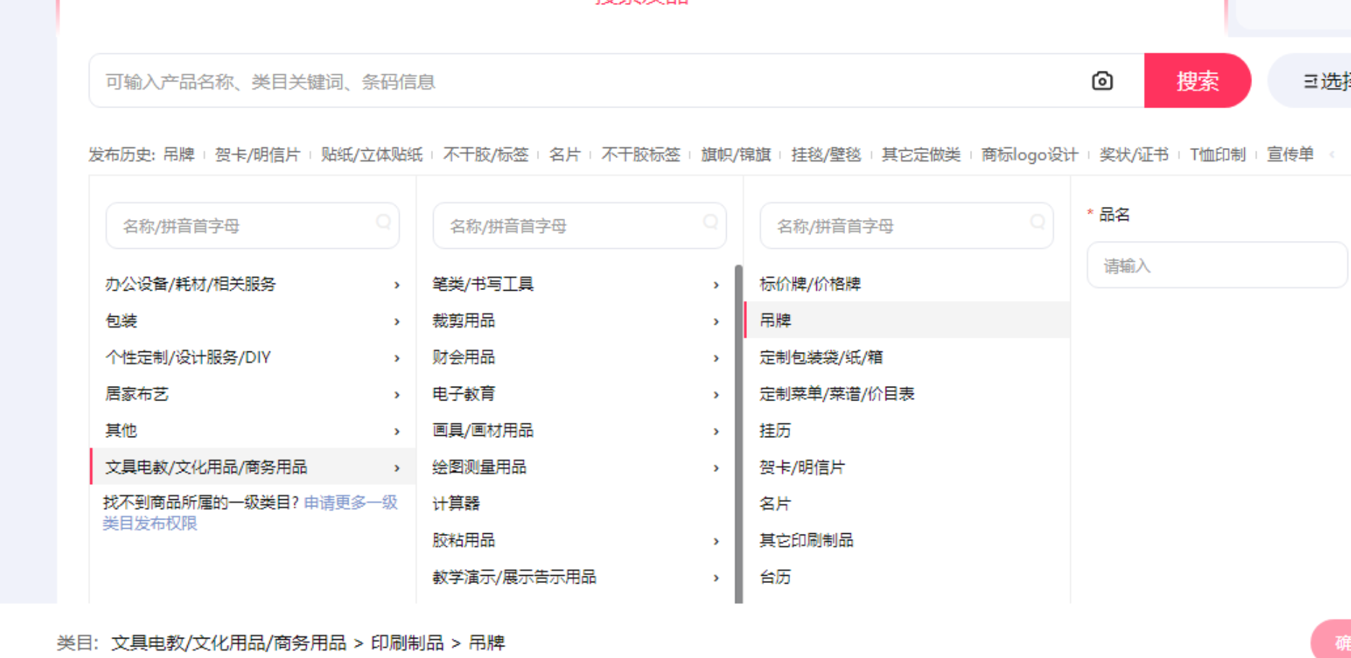The image size is (1351, 658).
Task: Focus the third column 名称/拼音首字母 filter field
Action: pyautogui.click(x=906, y=226)
